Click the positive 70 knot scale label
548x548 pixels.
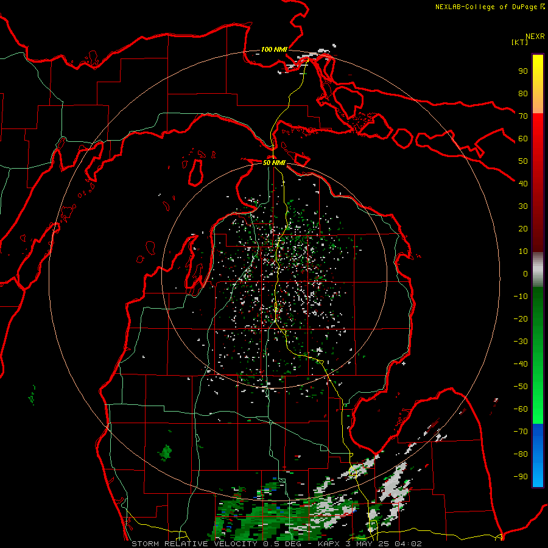coord(523,116)
